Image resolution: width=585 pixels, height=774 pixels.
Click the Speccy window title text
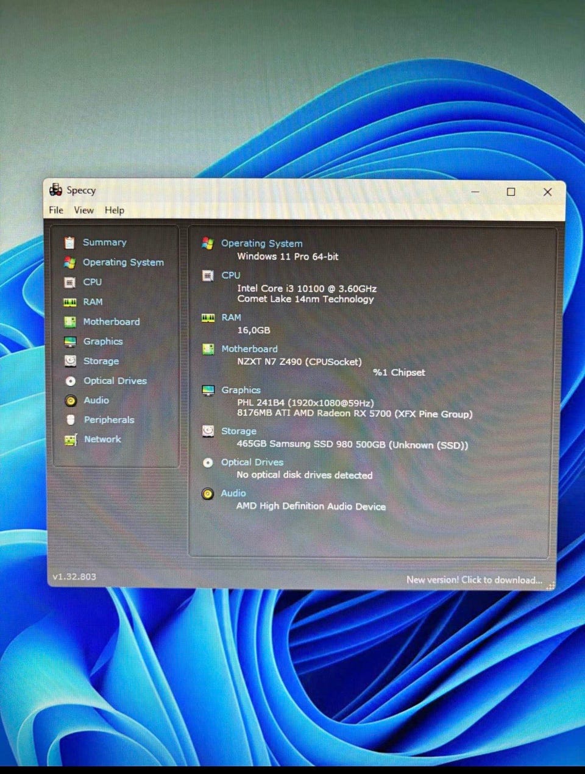point(81,190)
